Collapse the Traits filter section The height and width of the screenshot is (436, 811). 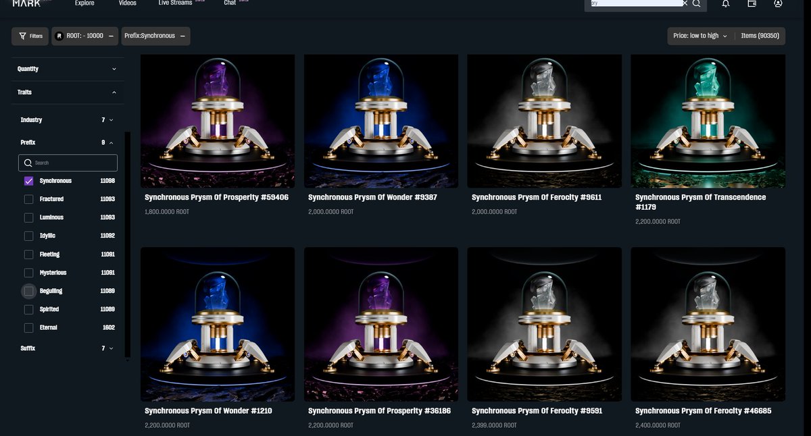click(x=68, y=92)
